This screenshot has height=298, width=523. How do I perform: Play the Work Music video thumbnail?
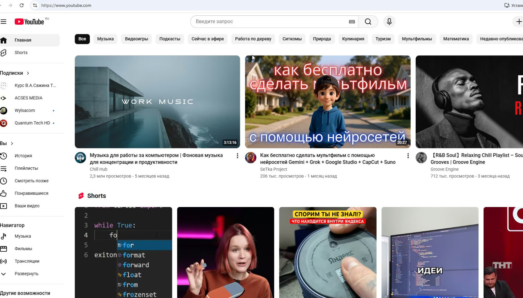pos(157,102)
